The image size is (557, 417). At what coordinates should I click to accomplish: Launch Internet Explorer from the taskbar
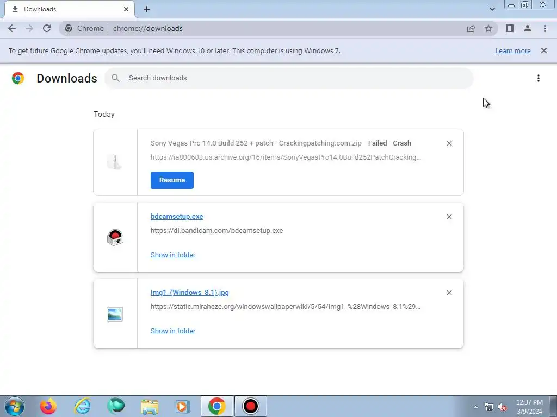[82, 406]
